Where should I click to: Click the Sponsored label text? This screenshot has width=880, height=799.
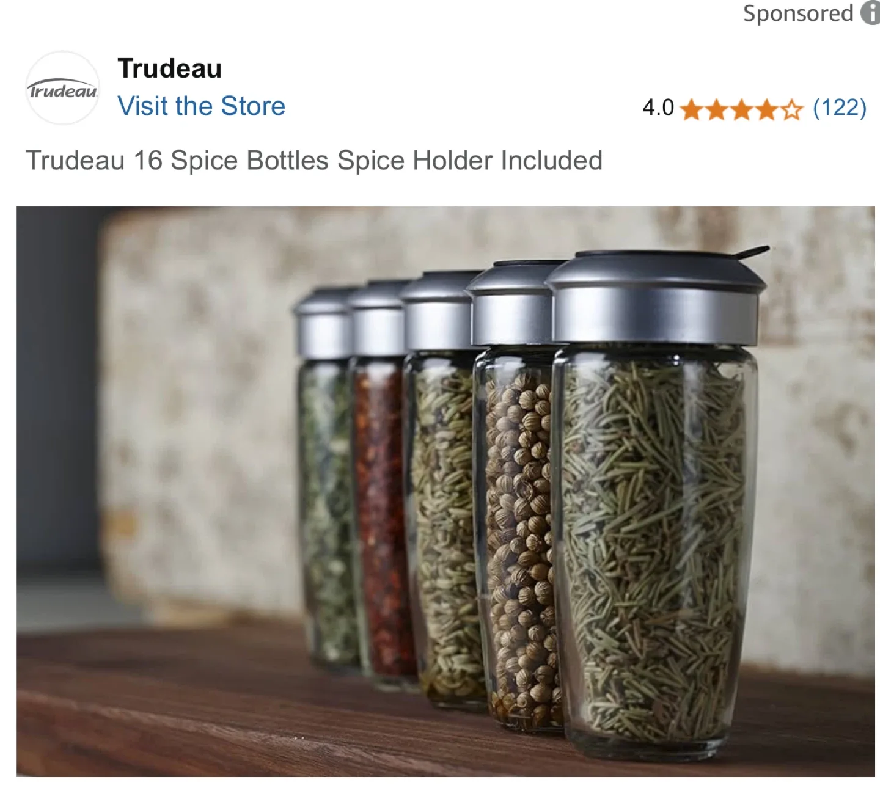click(798, 13)
